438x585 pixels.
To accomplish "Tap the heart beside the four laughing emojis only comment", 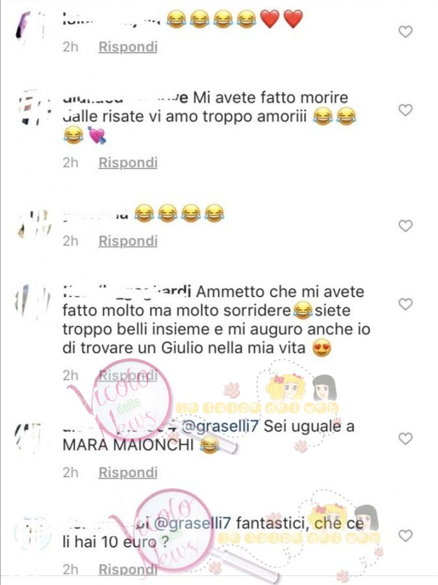I will click(406, 226).
